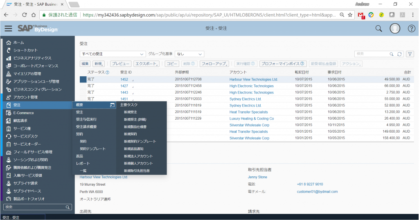Select 受注与信実行 in the flyout menu

pos(86,120)
